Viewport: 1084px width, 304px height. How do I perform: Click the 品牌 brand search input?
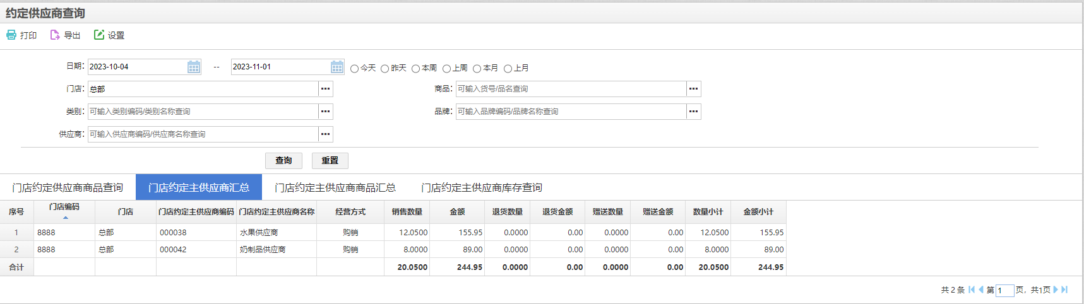571,112
